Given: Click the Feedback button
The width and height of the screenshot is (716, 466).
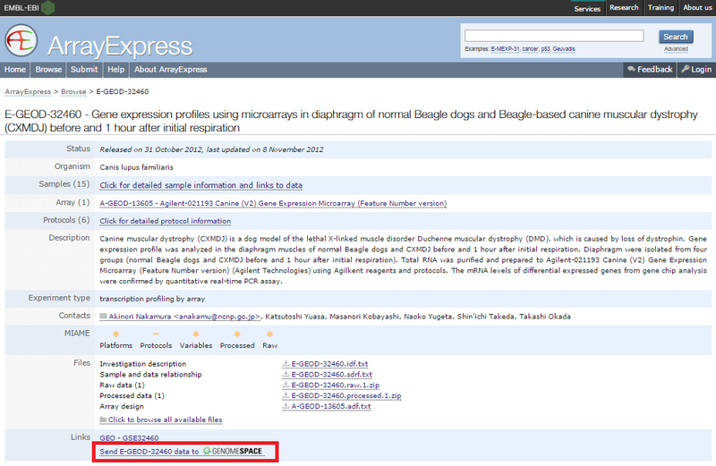Looking at the screenshot, I should [x=650, y=70].
